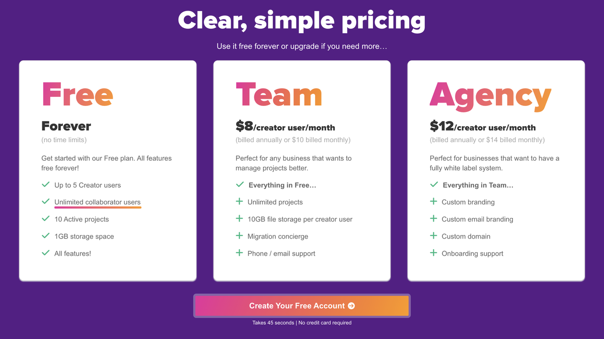Click the checkmark beside '1GB storage space'
The height and width of the screenshot is (339, 604).
tap(45, 236)
